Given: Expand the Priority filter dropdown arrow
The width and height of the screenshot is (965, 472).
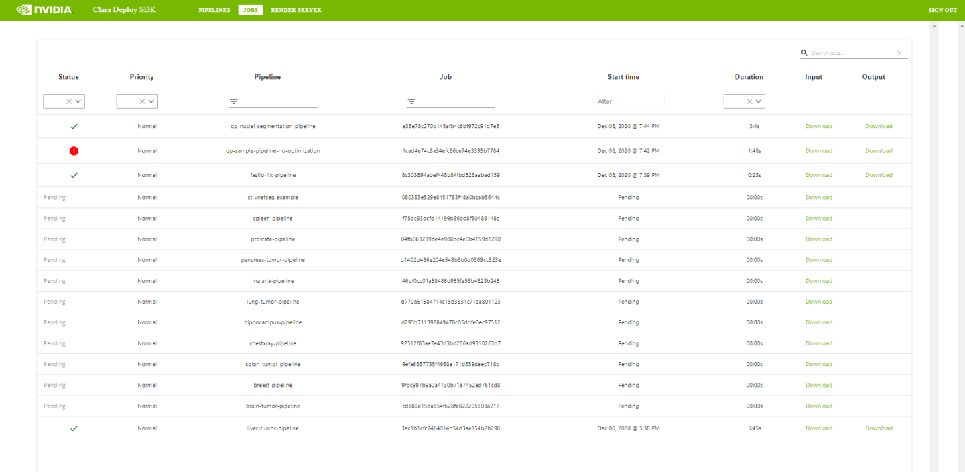Looking at the screenshot, I should (x=151, y=101).
